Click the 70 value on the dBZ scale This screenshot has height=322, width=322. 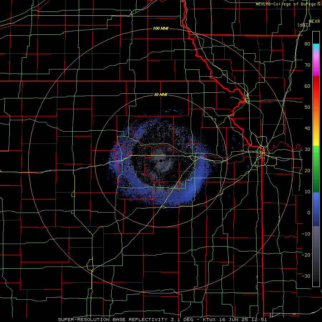307,65
